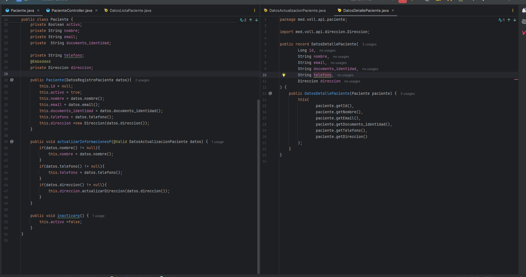Select the DatosDetallePaciente.java tab
526x277 pixels.
[366, 10]
